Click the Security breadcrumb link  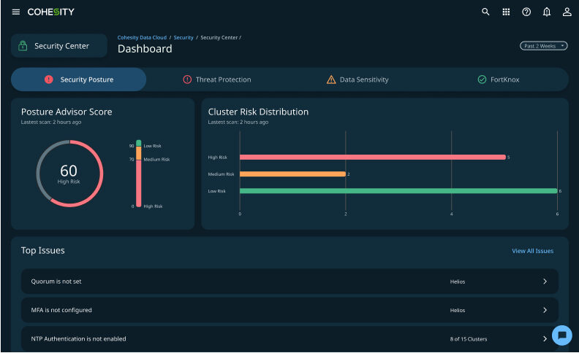pyautogui.click(x=183, y=38)
